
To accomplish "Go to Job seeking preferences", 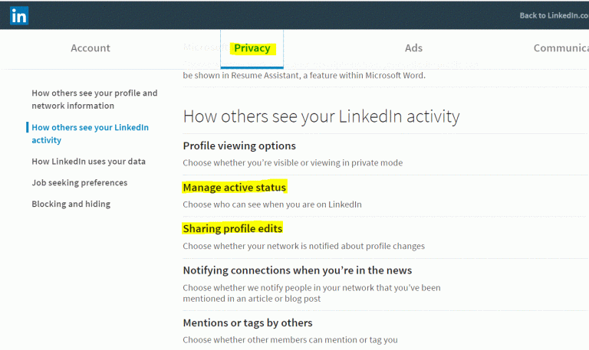I will [80, 183].
